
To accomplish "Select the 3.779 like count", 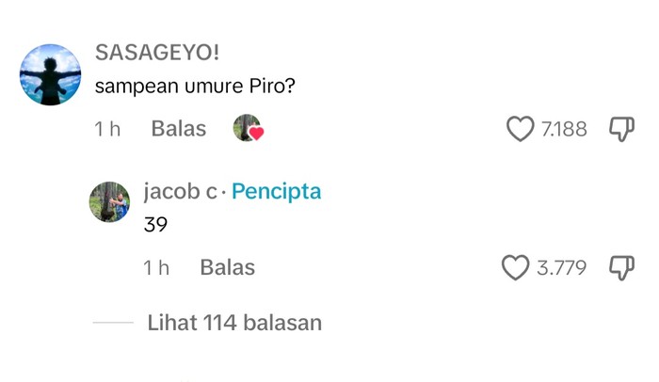I will pyautogui.click(x=561, y=268).
